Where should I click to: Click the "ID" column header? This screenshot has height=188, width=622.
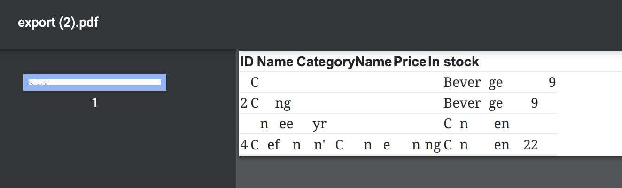click(x=247, y=62)
